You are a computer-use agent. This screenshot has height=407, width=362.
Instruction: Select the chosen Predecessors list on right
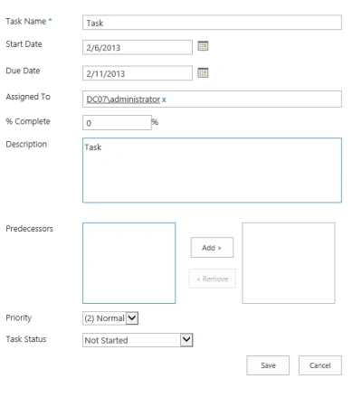tap(289, 263)
